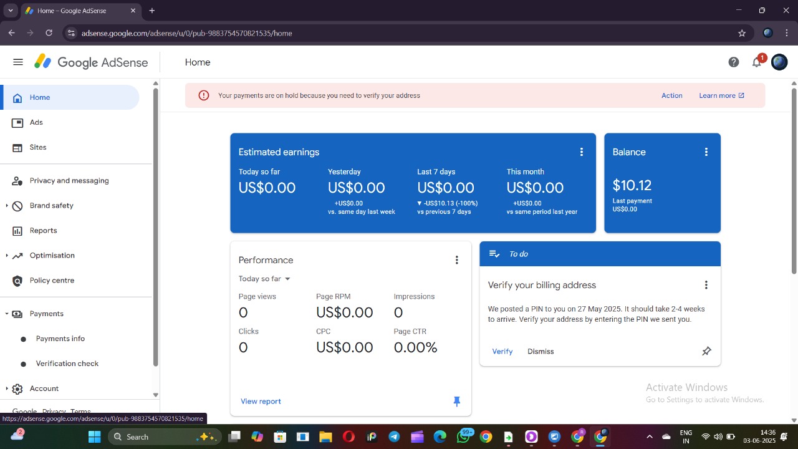The height and width of the screenshot is (449, 798).
Task: Click the $10.12 balance amount
Action: click(x=632, y=185)
